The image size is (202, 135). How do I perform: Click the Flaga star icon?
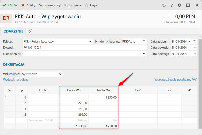(86, 5)
